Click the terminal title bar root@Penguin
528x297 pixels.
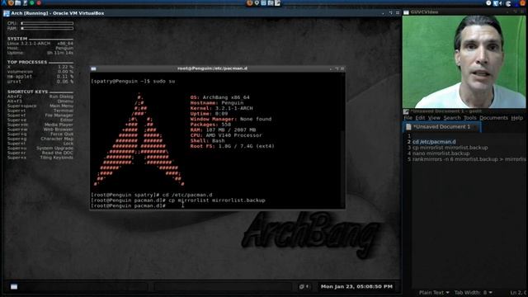pyautogui.click(x=212, y=68)
